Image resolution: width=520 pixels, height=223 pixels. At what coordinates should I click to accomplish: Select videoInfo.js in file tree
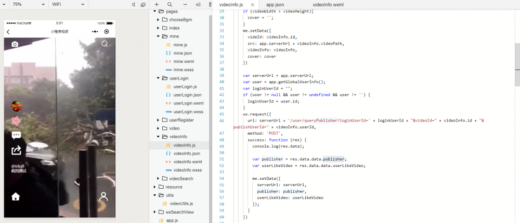pyautogui.click(x=185, y=145)
